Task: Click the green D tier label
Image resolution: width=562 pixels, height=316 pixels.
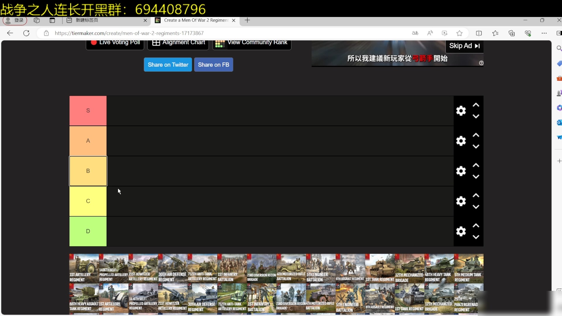Action: pos(88,231)
